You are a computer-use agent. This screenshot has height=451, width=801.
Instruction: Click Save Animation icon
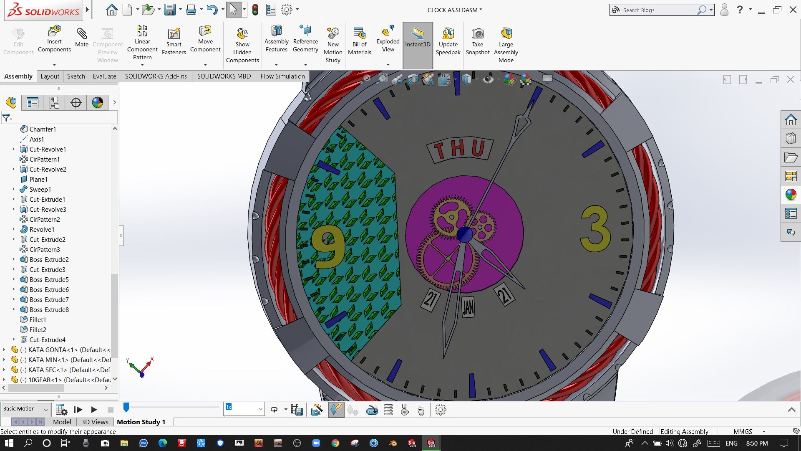[x=297, y=410]
